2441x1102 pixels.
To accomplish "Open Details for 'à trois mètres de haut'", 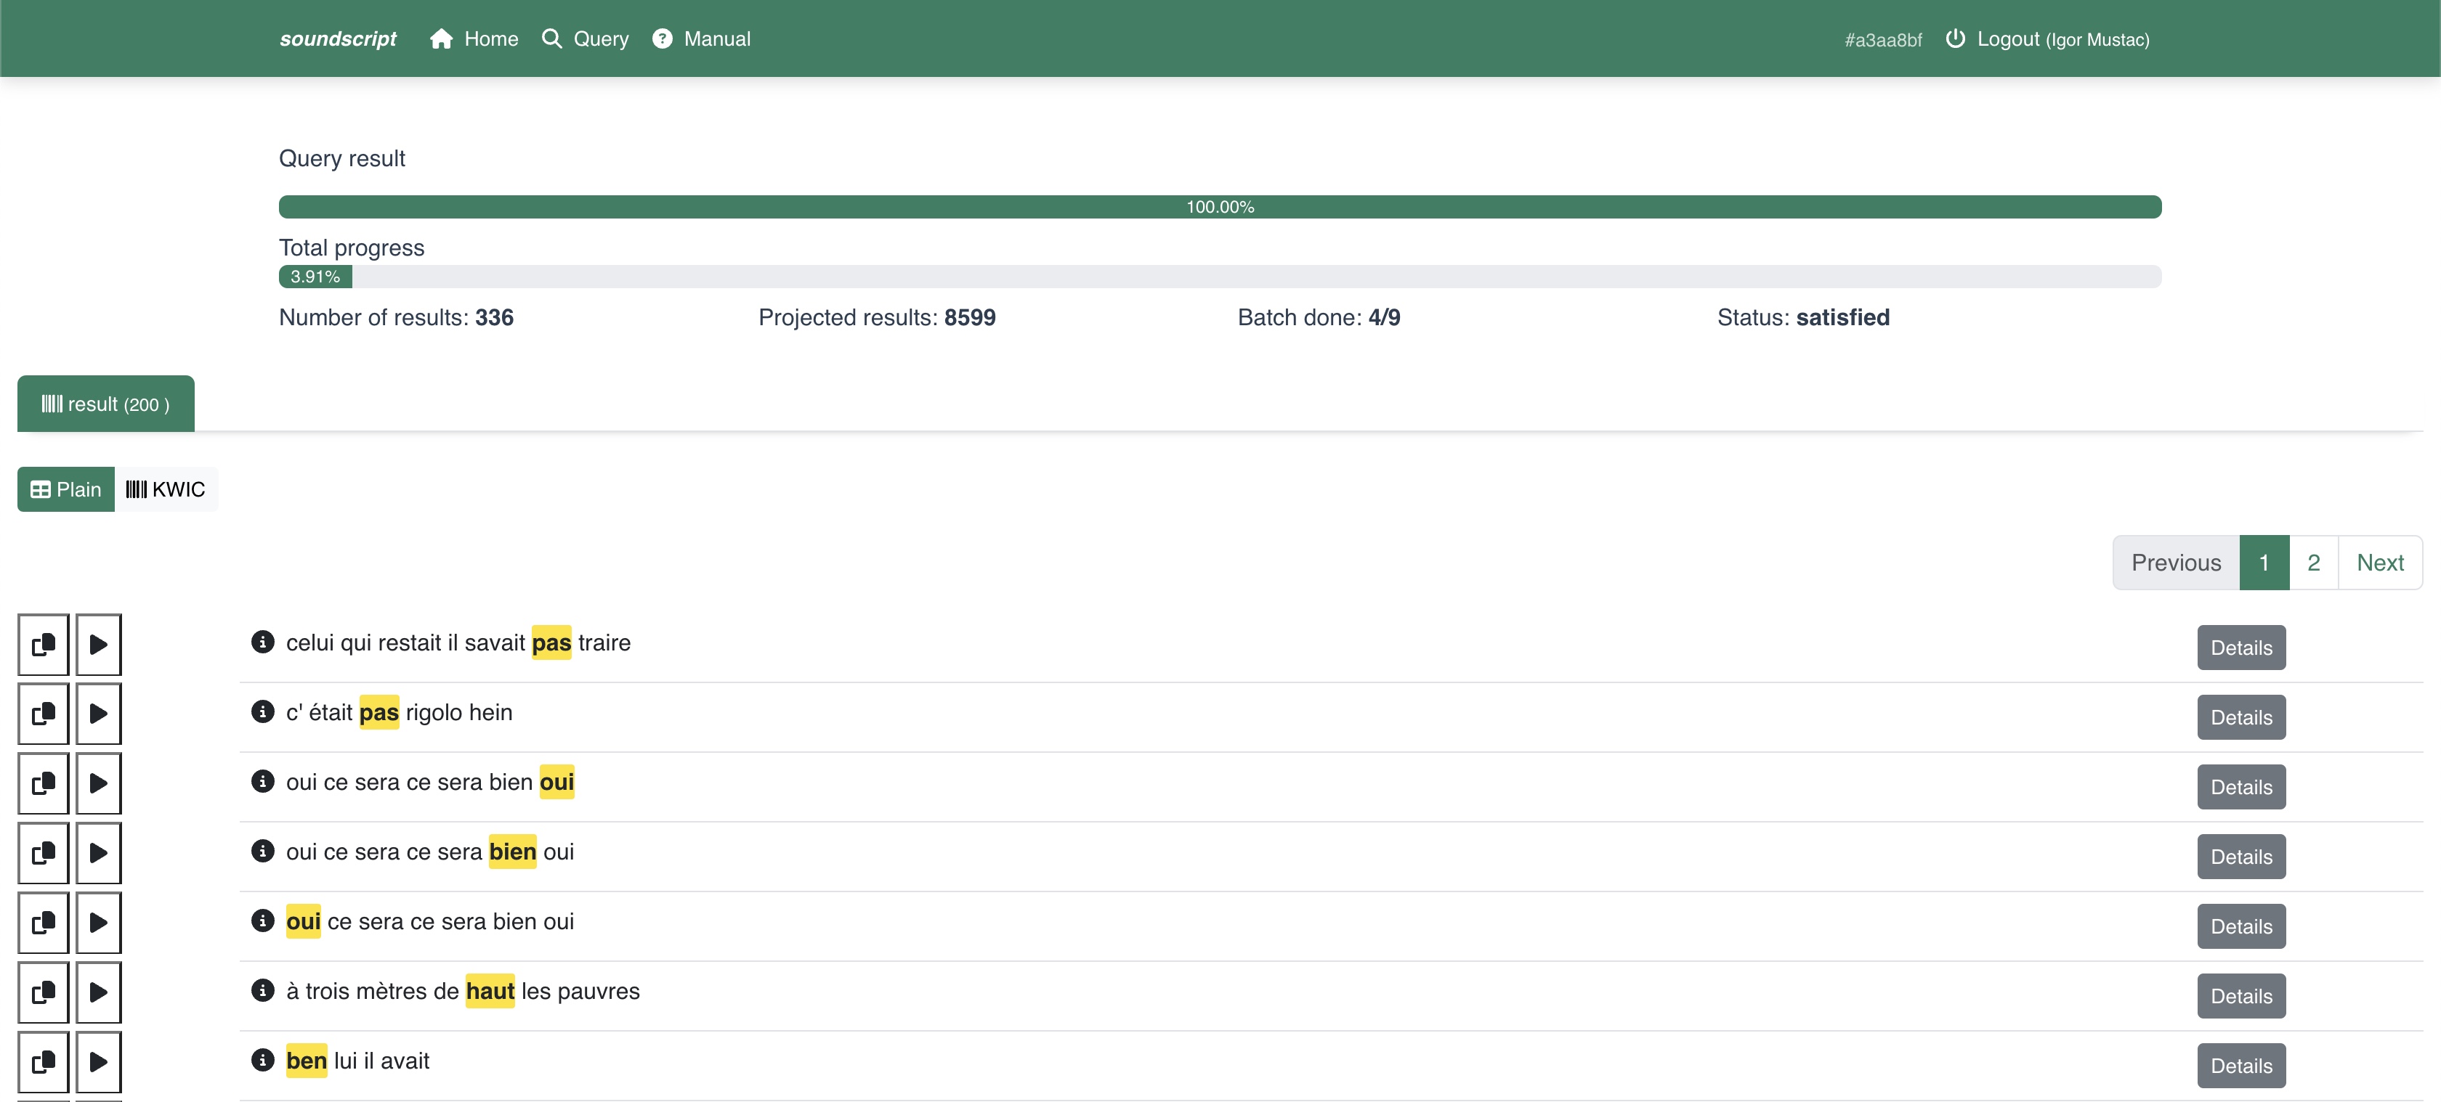I will [2241, 996].
